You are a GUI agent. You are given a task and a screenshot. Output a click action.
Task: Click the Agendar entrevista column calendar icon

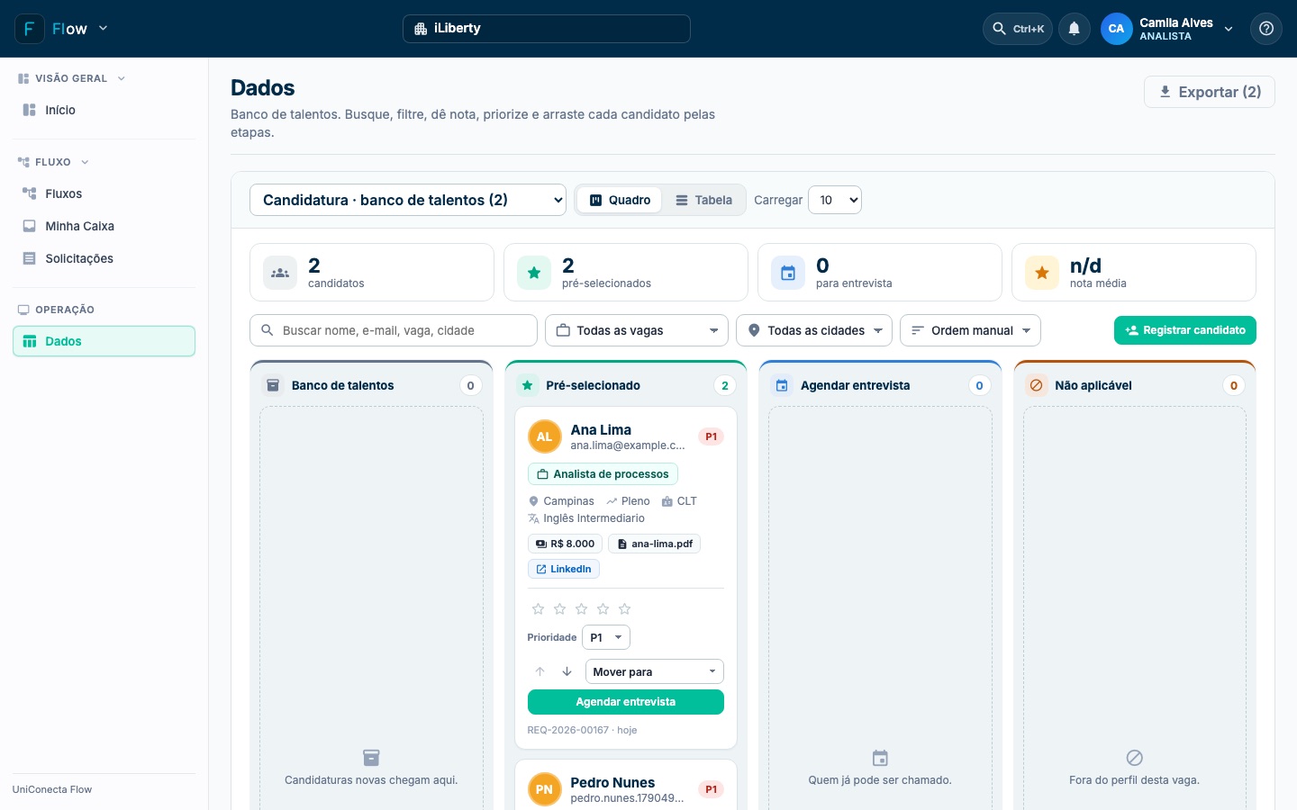point(782,385)
